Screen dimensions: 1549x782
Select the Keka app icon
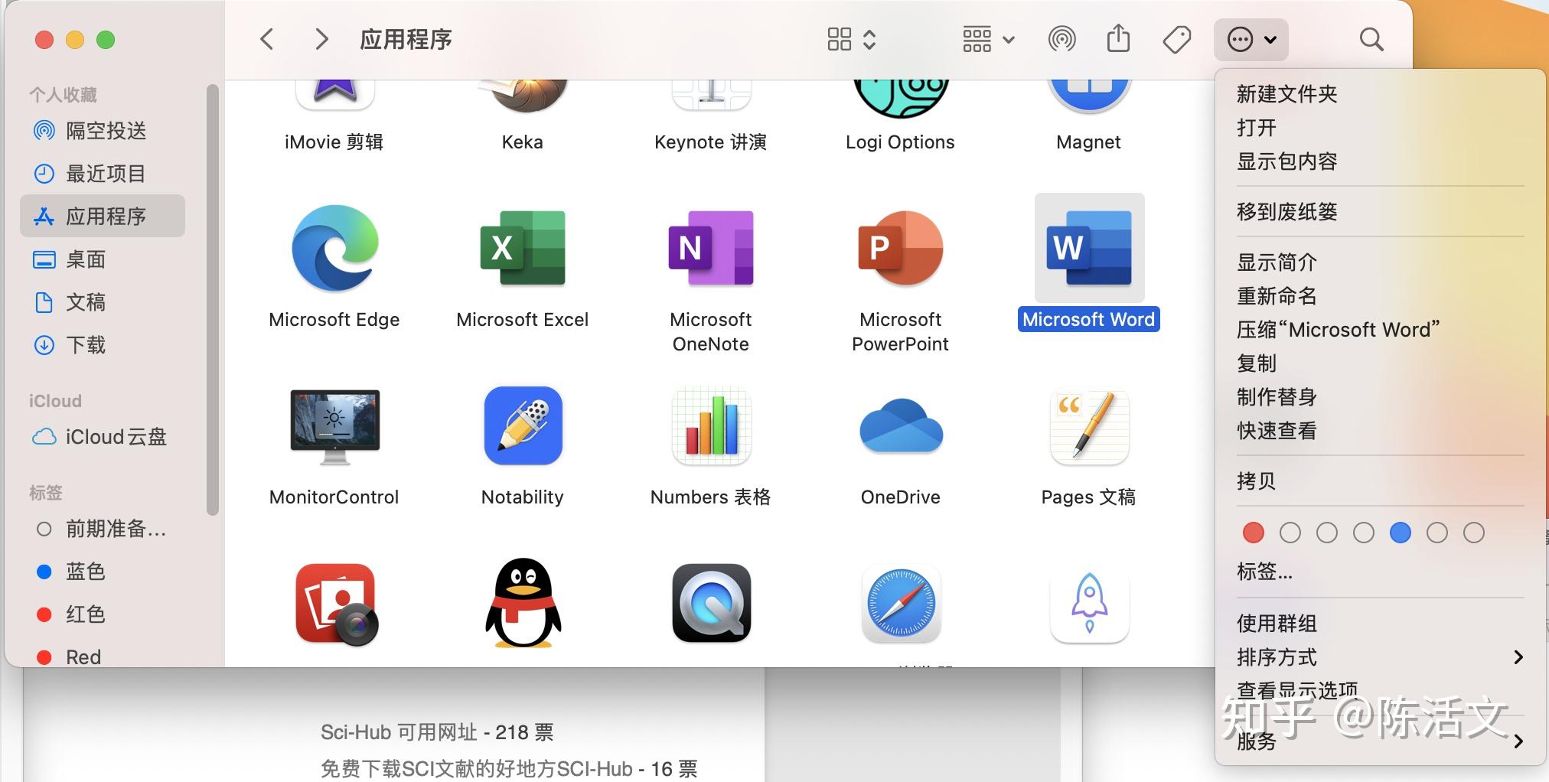[523, 95]
